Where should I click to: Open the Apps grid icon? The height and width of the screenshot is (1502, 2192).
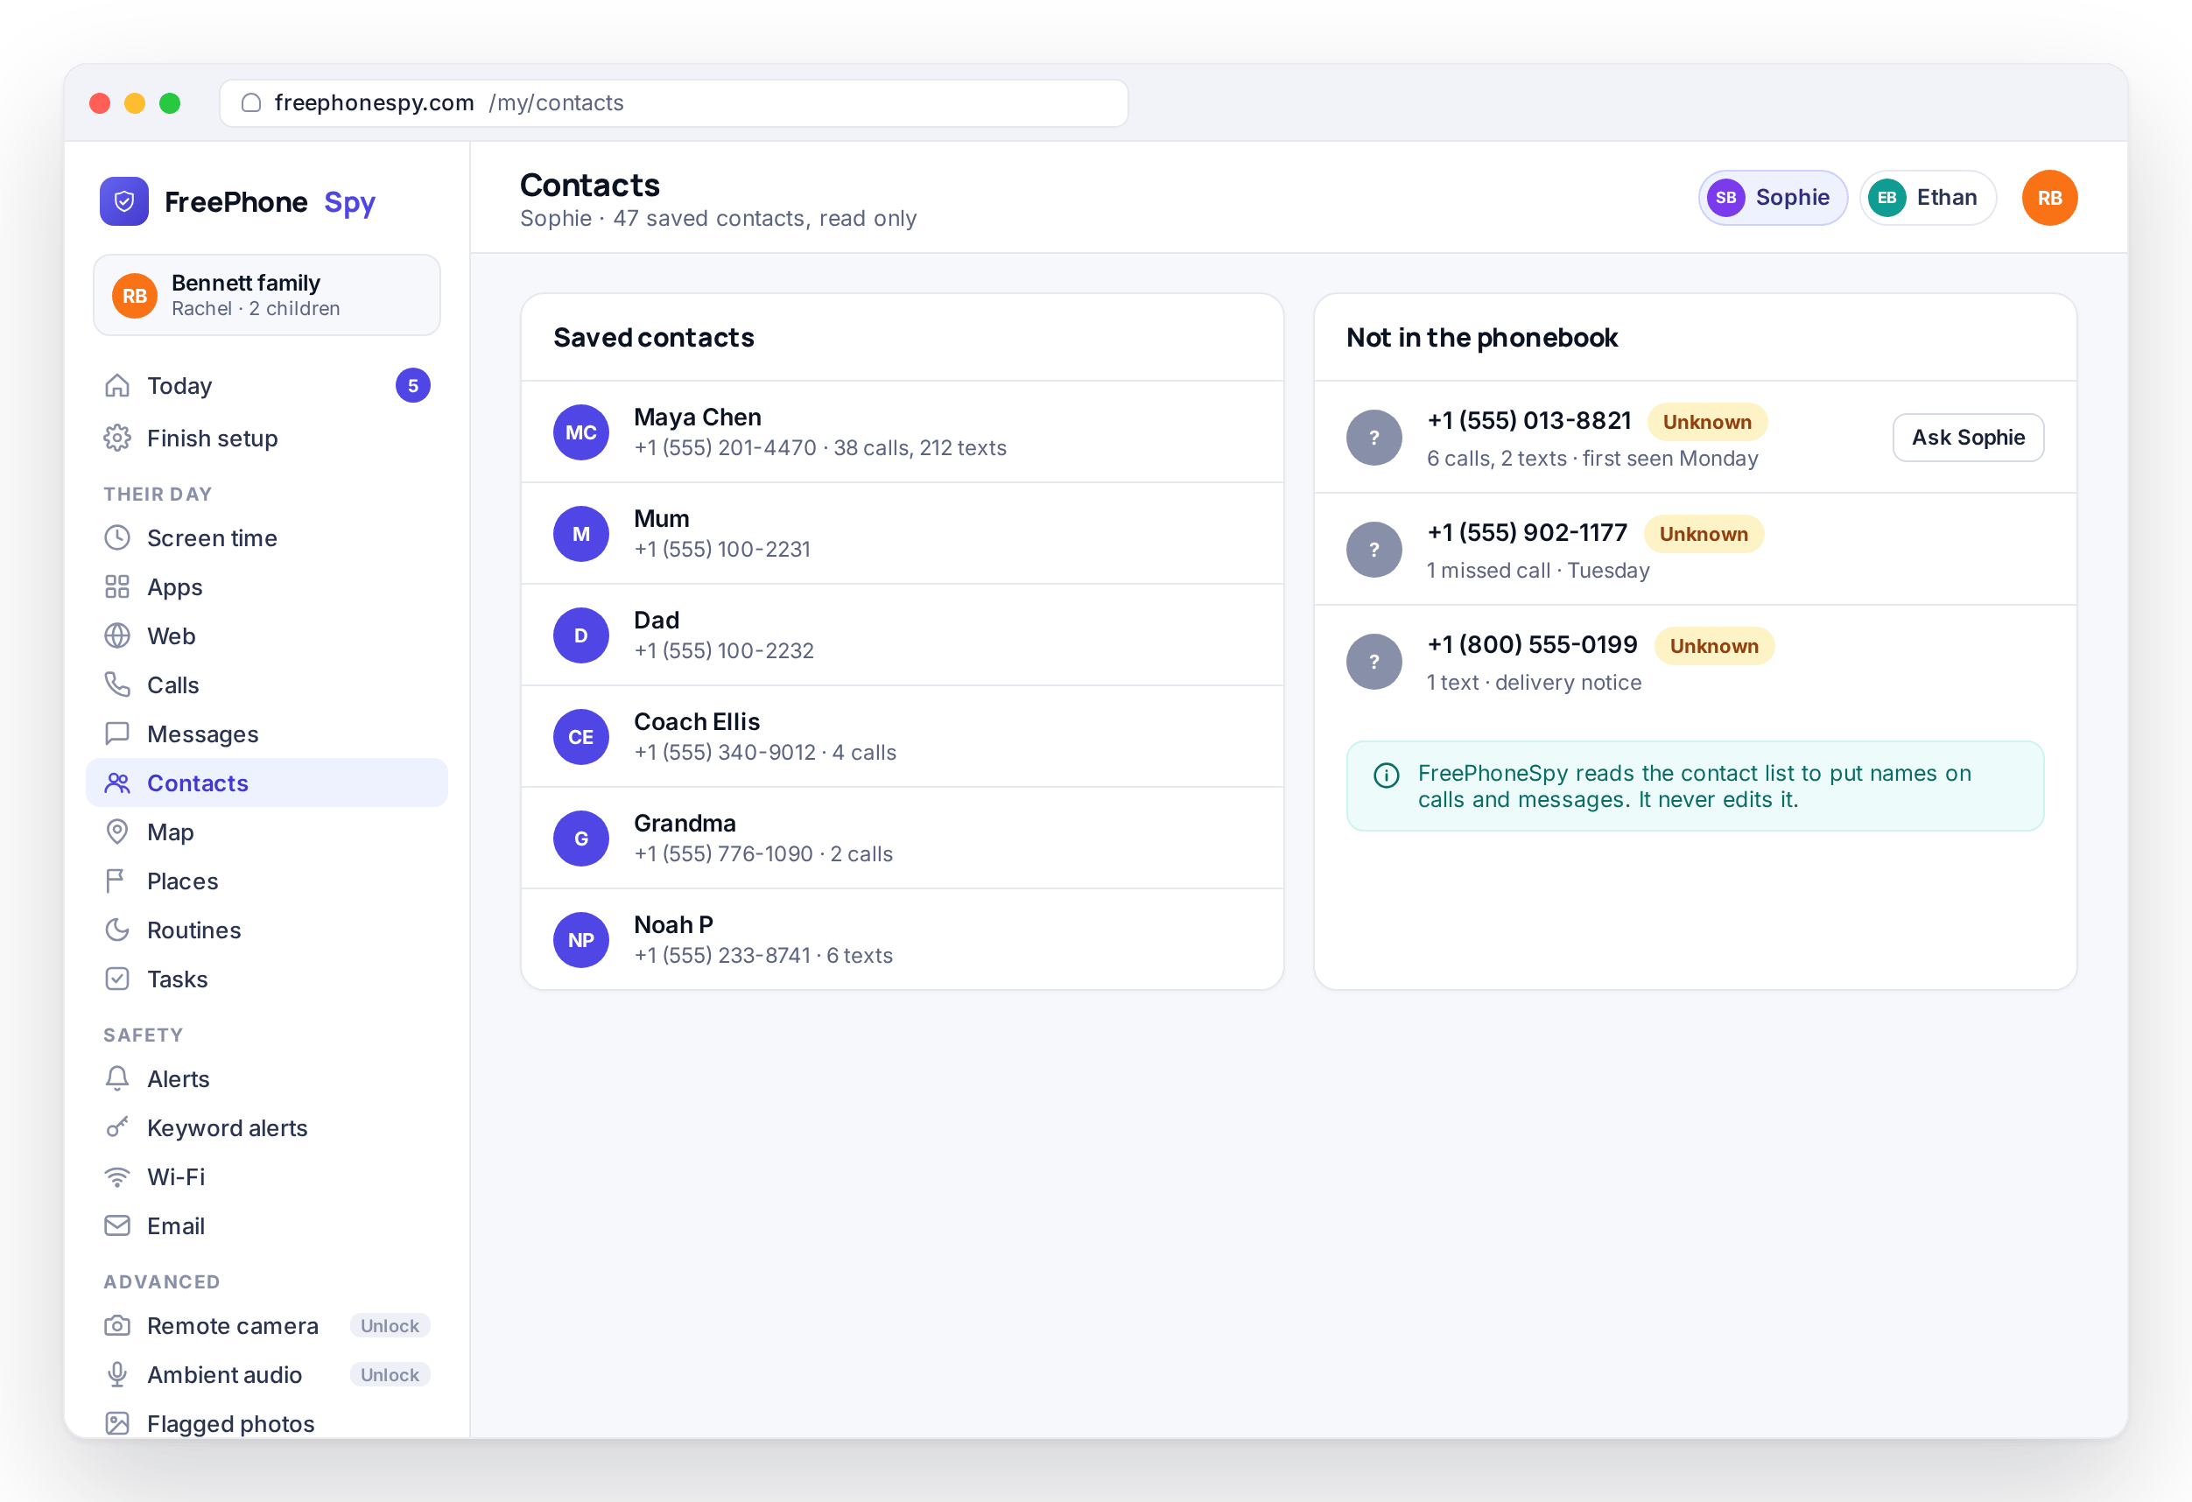tap(117, 587)
